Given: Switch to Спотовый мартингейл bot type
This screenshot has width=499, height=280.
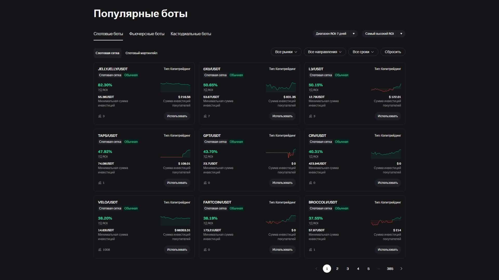Looking at the screenshot, I should 141,53.
